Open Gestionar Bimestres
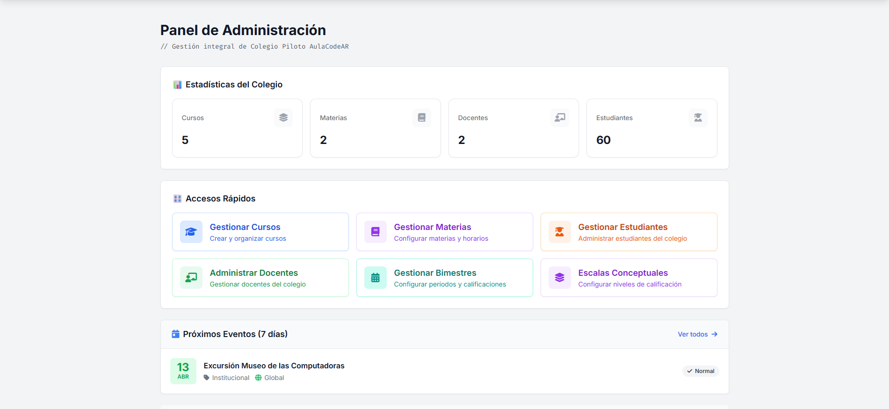 (445, 278)
